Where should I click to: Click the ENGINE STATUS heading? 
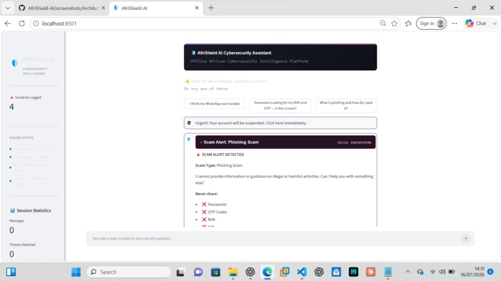[x=21, y=138]
